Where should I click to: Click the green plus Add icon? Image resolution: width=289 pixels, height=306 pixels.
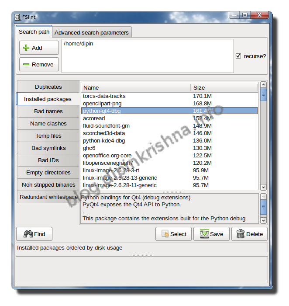(x=26, y=48)
